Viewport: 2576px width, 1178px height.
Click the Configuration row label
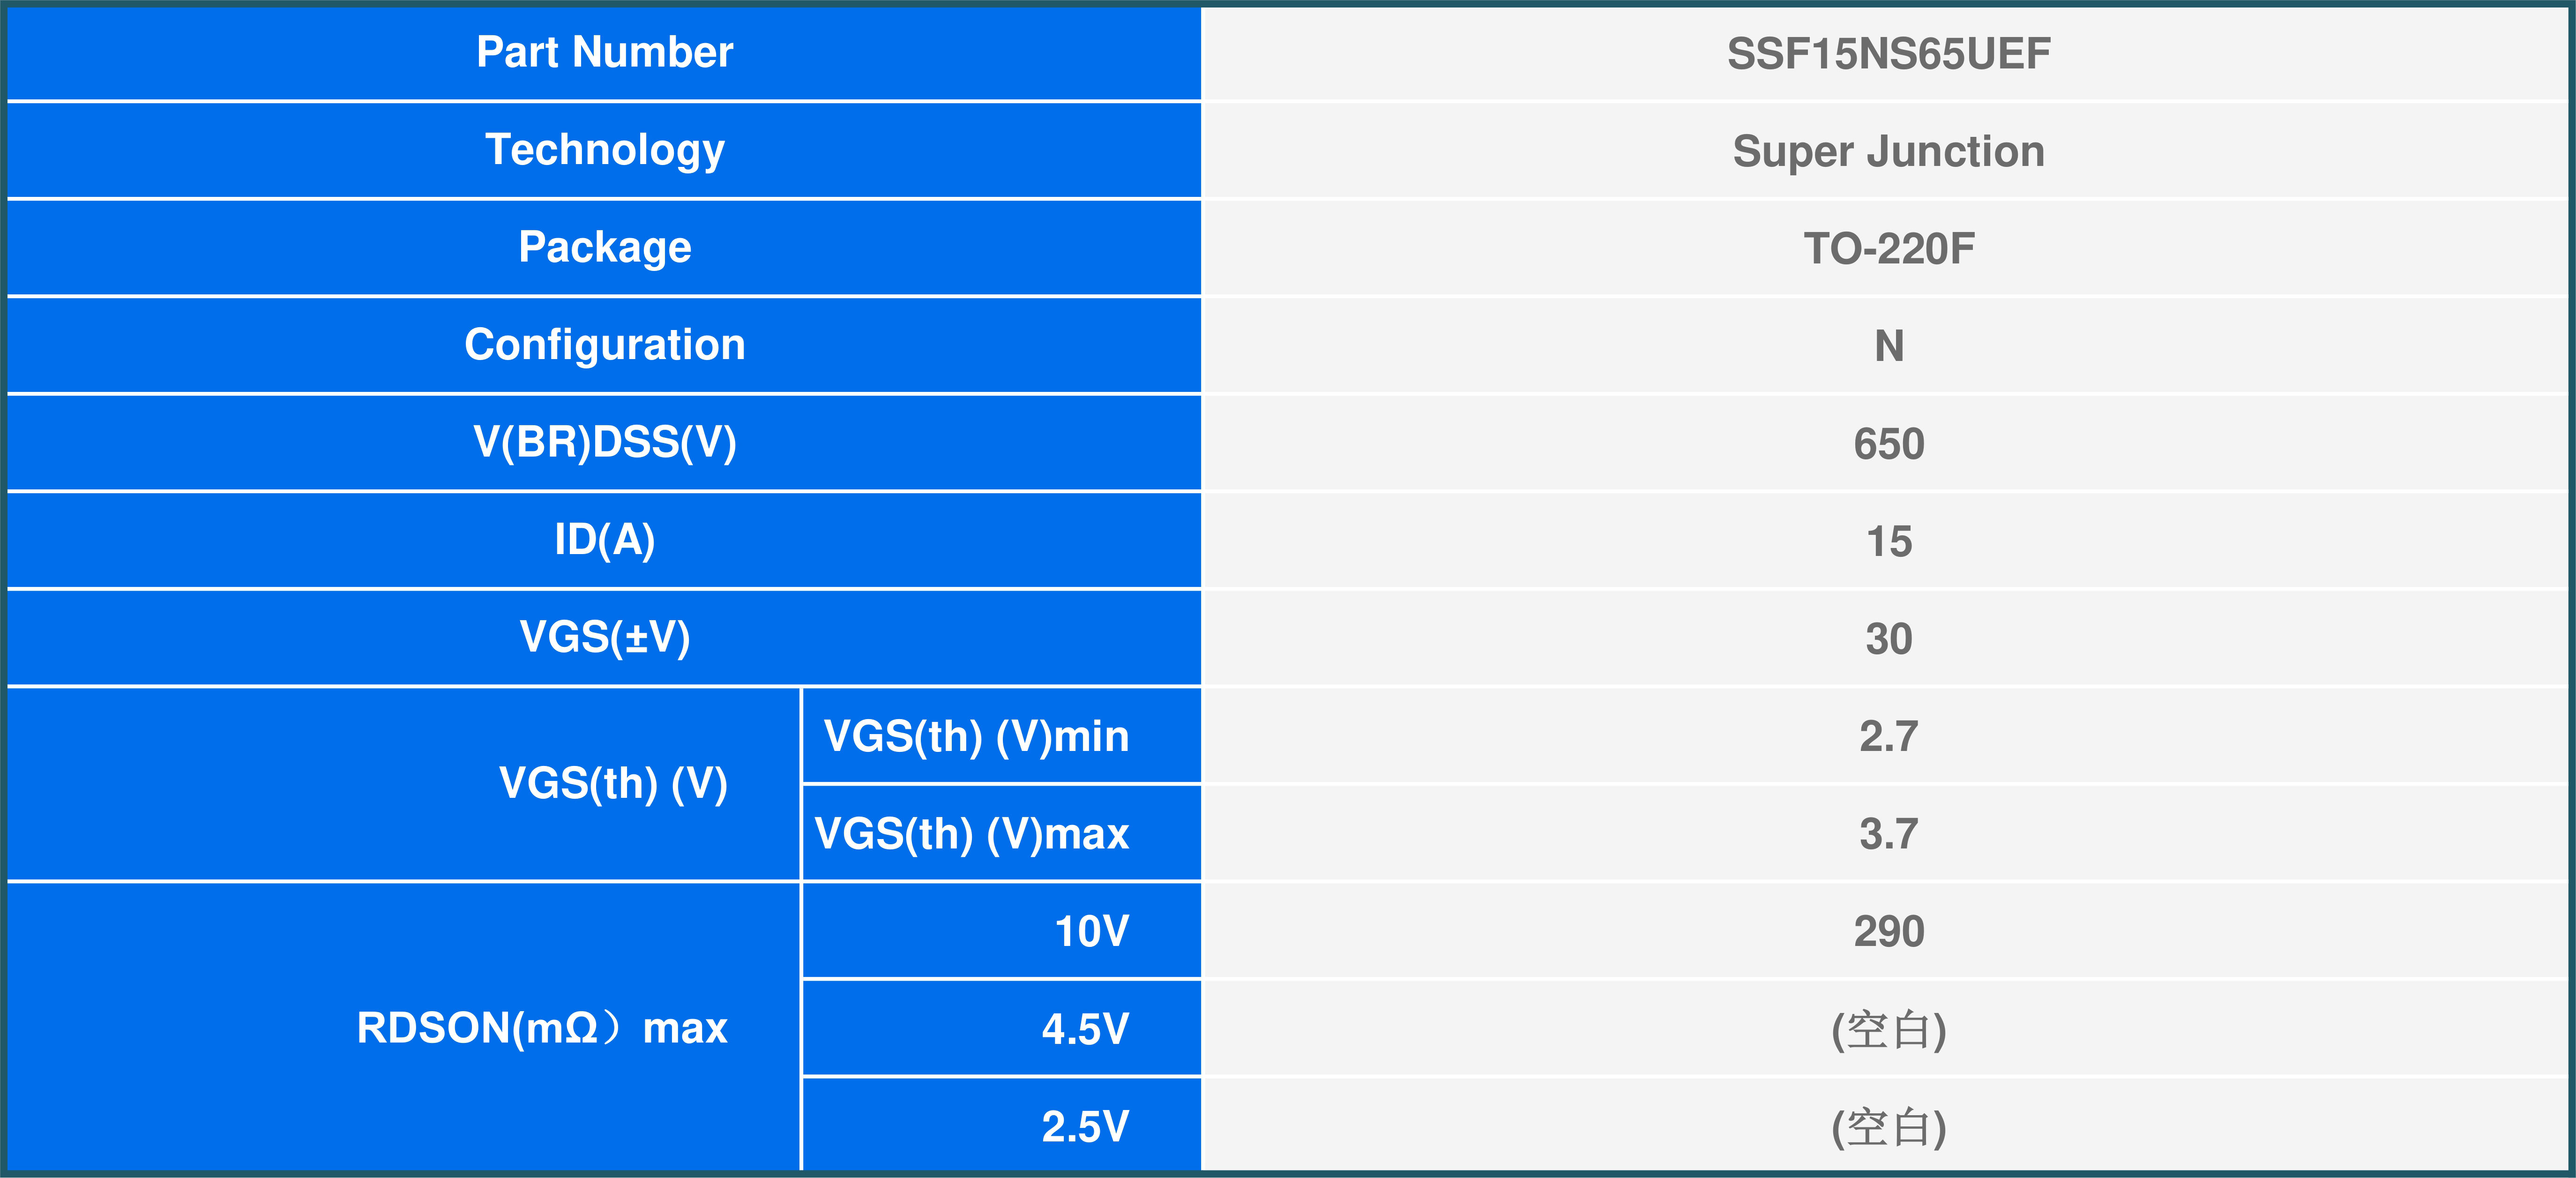604,345
